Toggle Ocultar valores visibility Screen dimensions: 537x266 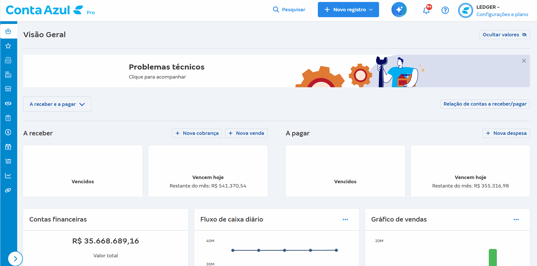(x=505, y=35)
